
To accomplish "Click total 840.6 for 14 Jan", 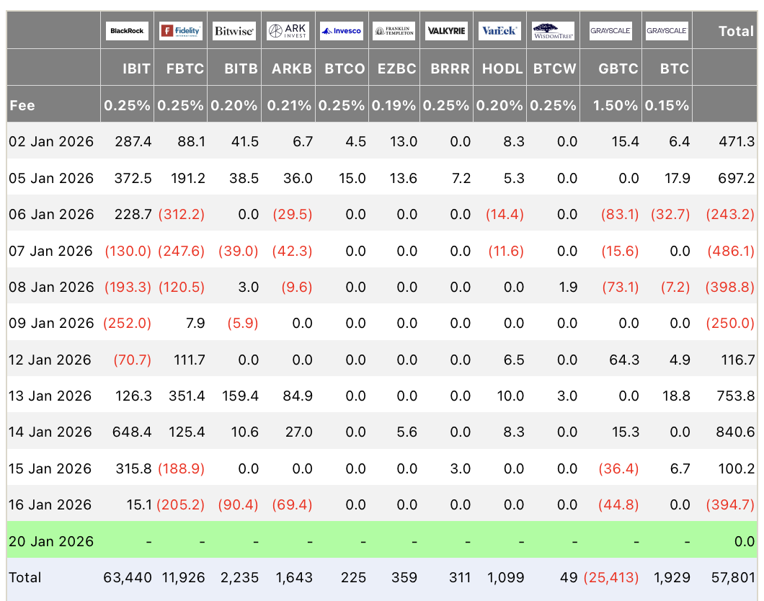I will click(735, 432).
